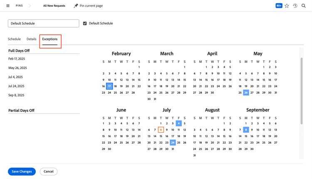Click the orange-outlined July 8 date
Image resolution: width=312 pixels, height=179 pixels.
click(161, 130)
